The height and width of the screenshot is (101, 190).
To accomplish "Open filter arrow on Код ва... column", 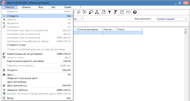I will (116, 29).
